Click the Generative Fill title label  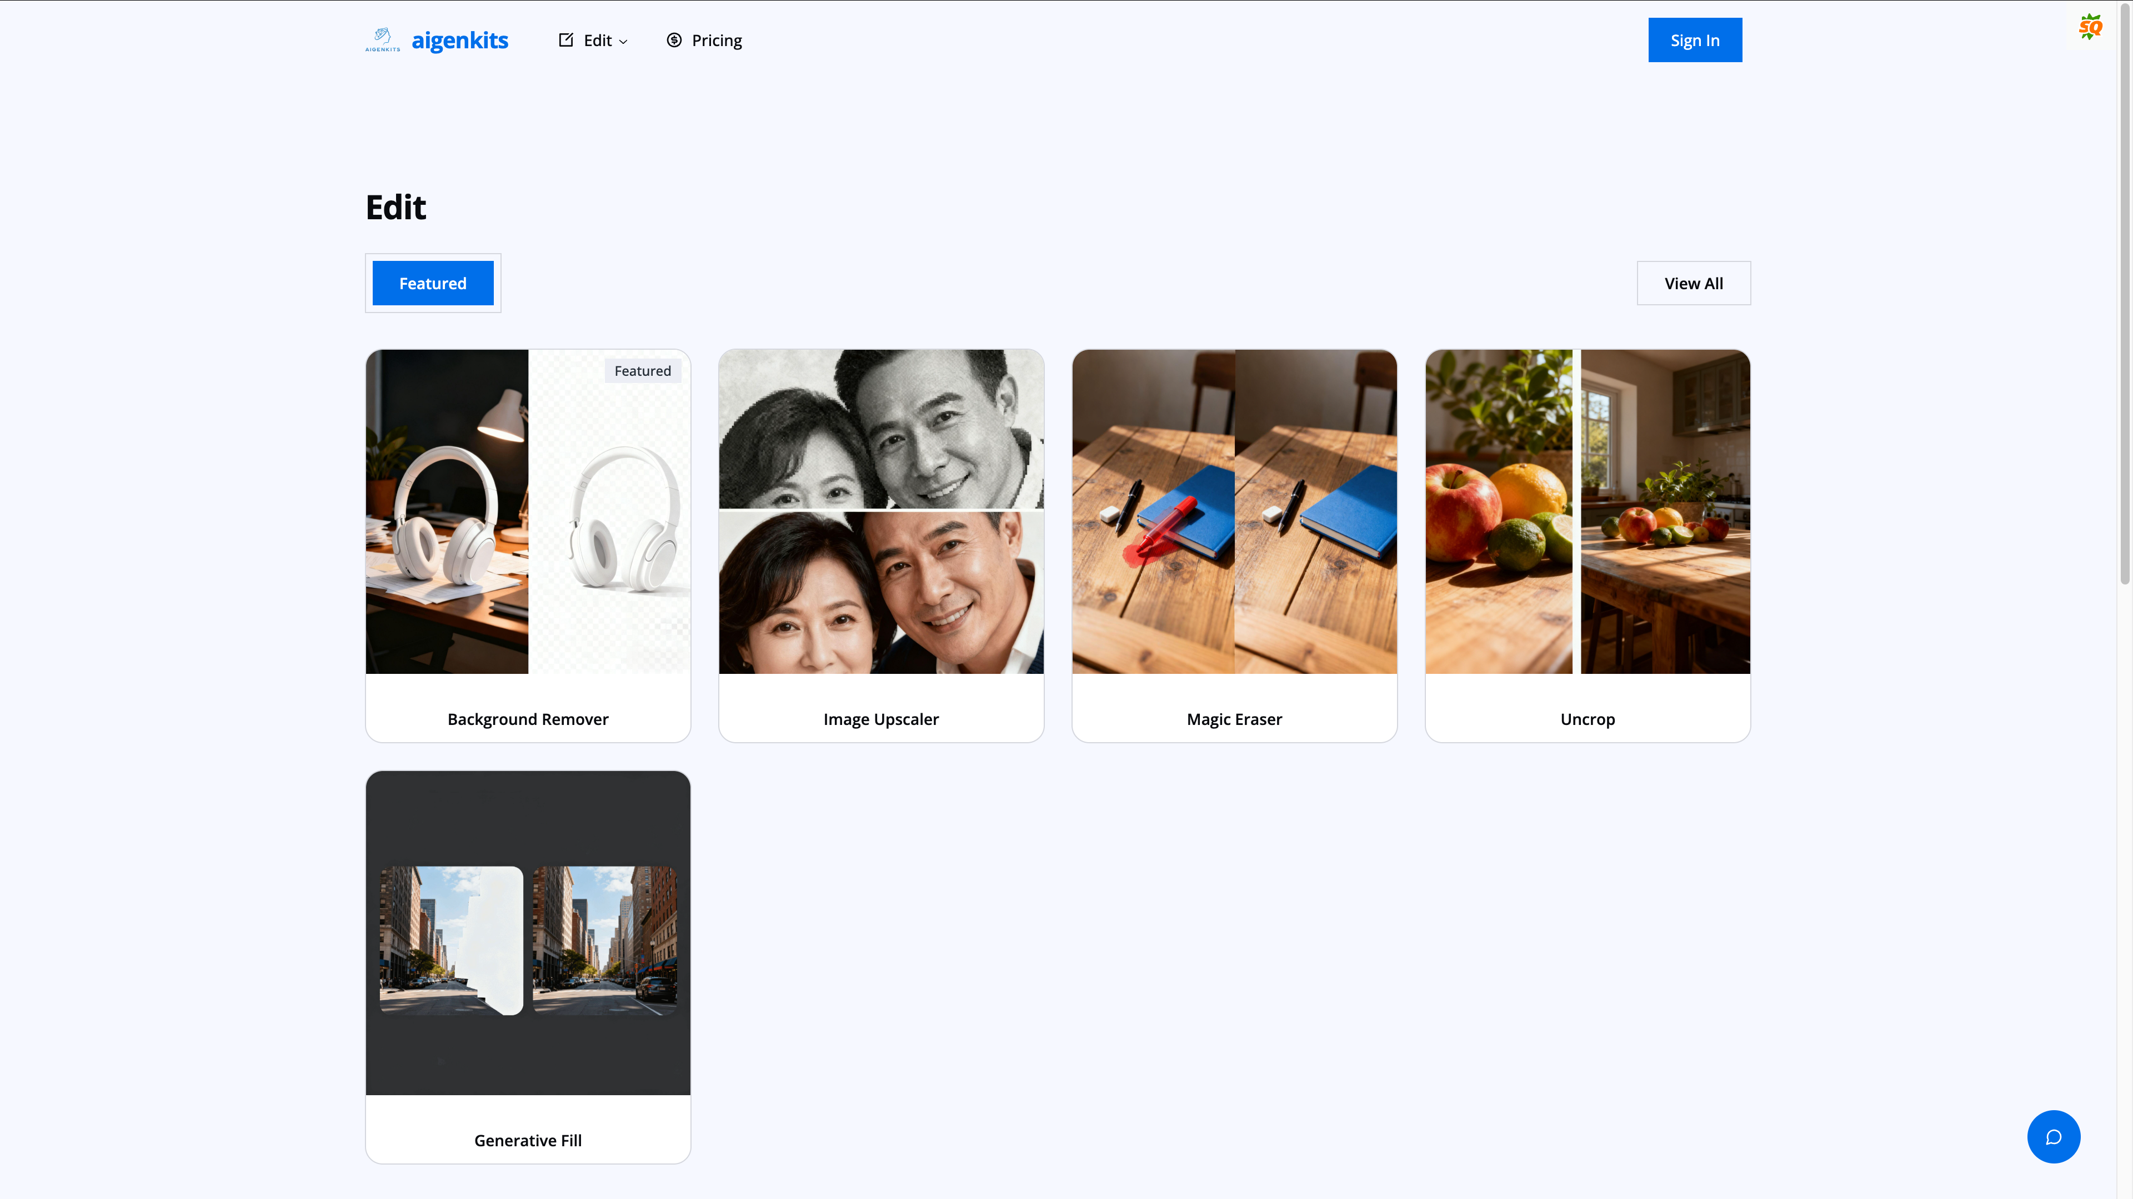click(x=528, y=1140)
